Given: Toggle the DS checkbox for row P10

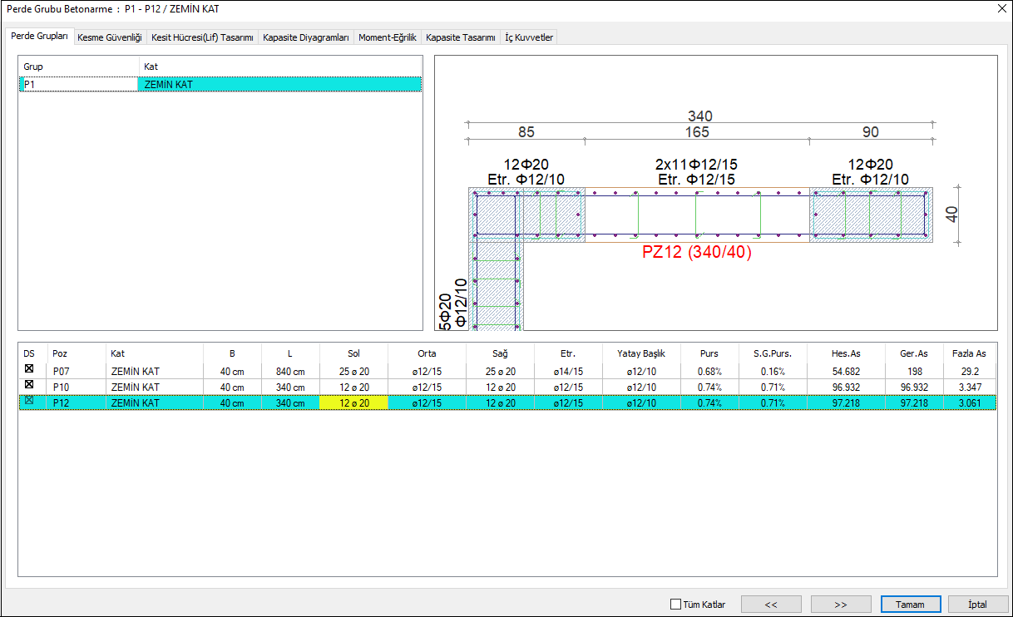Looking at the screenshot, I should coord(29,386).
